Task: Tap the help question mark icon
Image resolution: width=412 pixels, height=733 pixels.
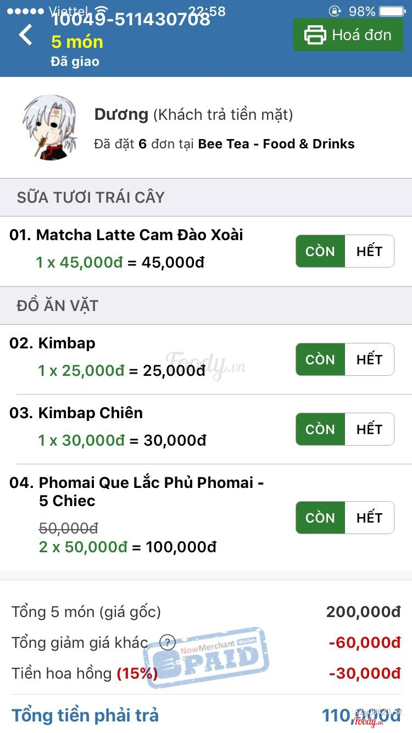Action: coord(167,642)
